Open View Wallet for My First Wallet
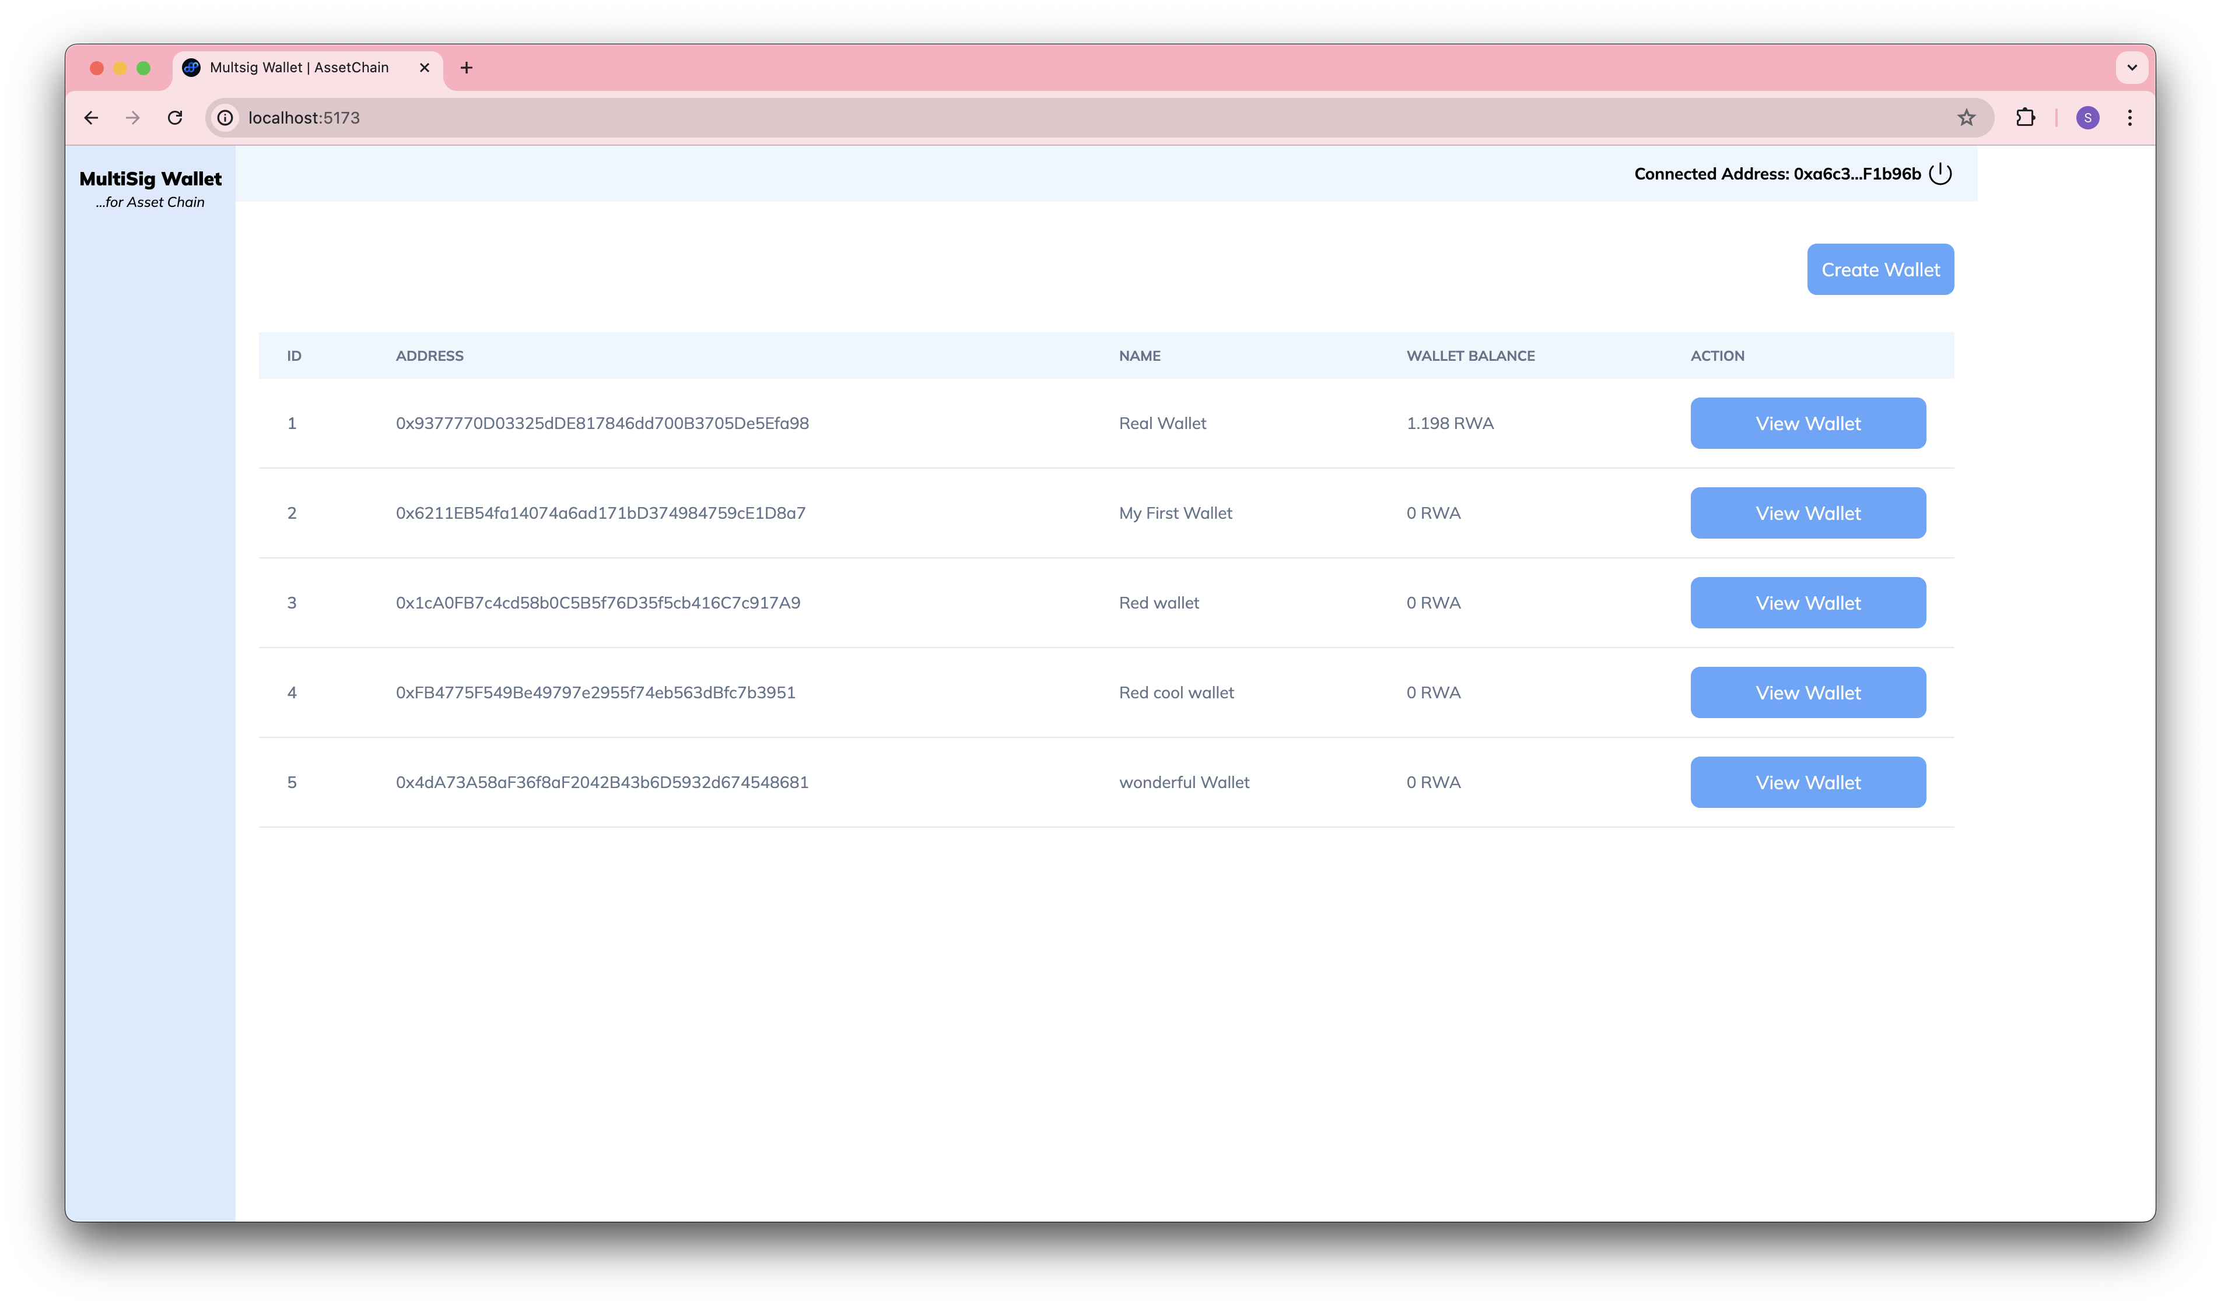Screen dimensions: 2221x1308 (x=1807, y=513)
